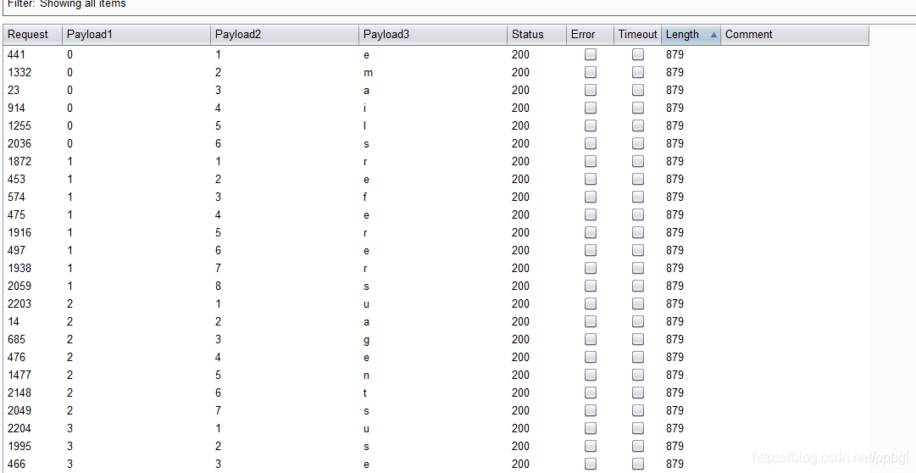Tick the Error checkbox for request 2204
The height and width of the screenshot is (473, 916).
[x=591, y=428]
